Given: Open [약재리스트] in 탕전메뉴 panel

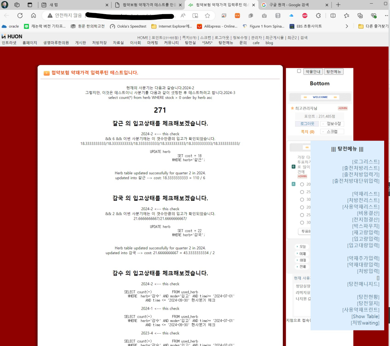Looking at the screenshot, I should [x=366, y=194].
